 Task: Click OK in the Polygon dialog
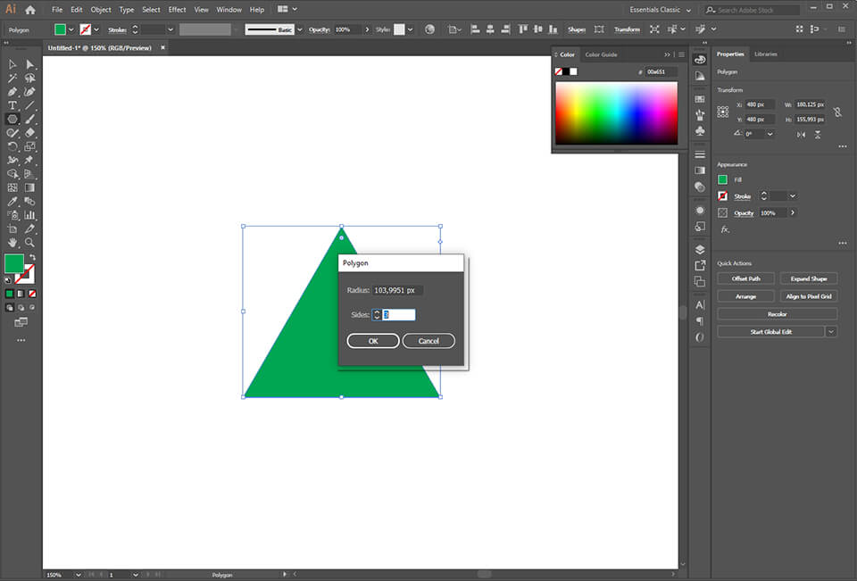pos(372,340)
